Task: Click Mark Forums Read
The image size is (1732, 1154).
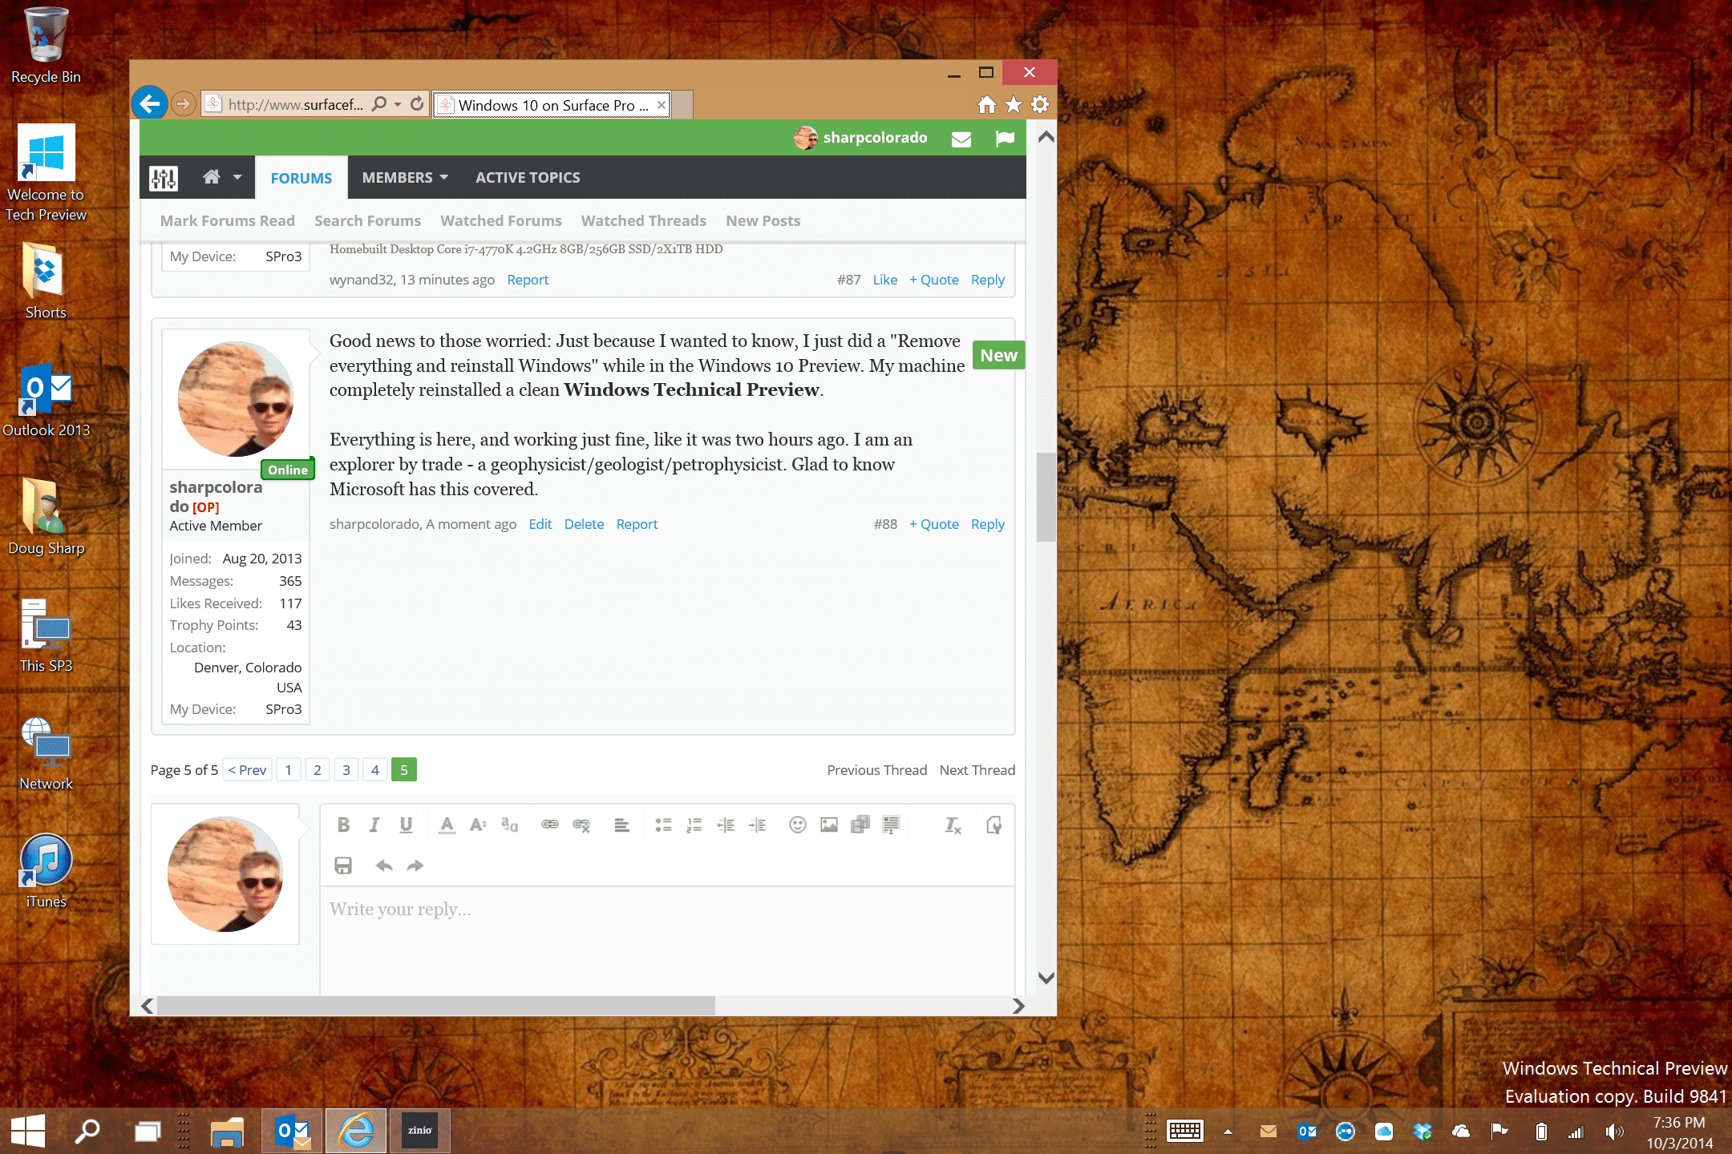Action: [x=228, y=220]
